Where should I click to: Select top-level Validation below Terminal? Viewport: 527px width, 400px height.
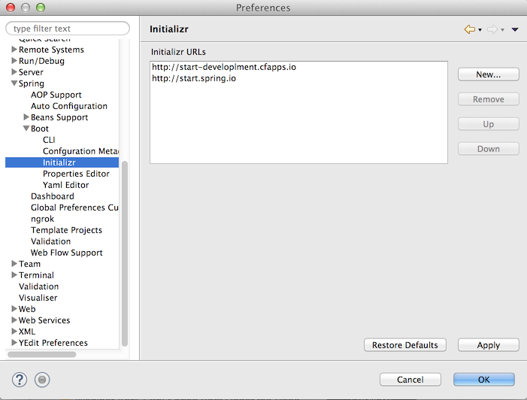[x=38, y=286]
